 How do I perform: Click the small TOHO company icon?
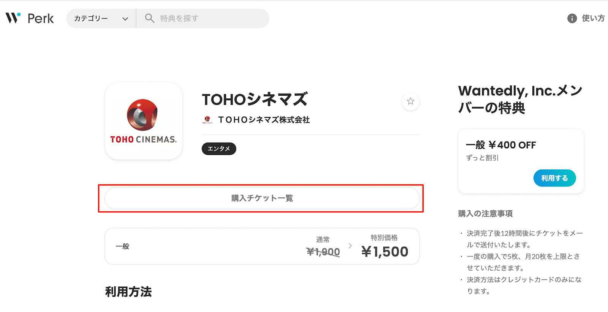(x=207, y=120)
